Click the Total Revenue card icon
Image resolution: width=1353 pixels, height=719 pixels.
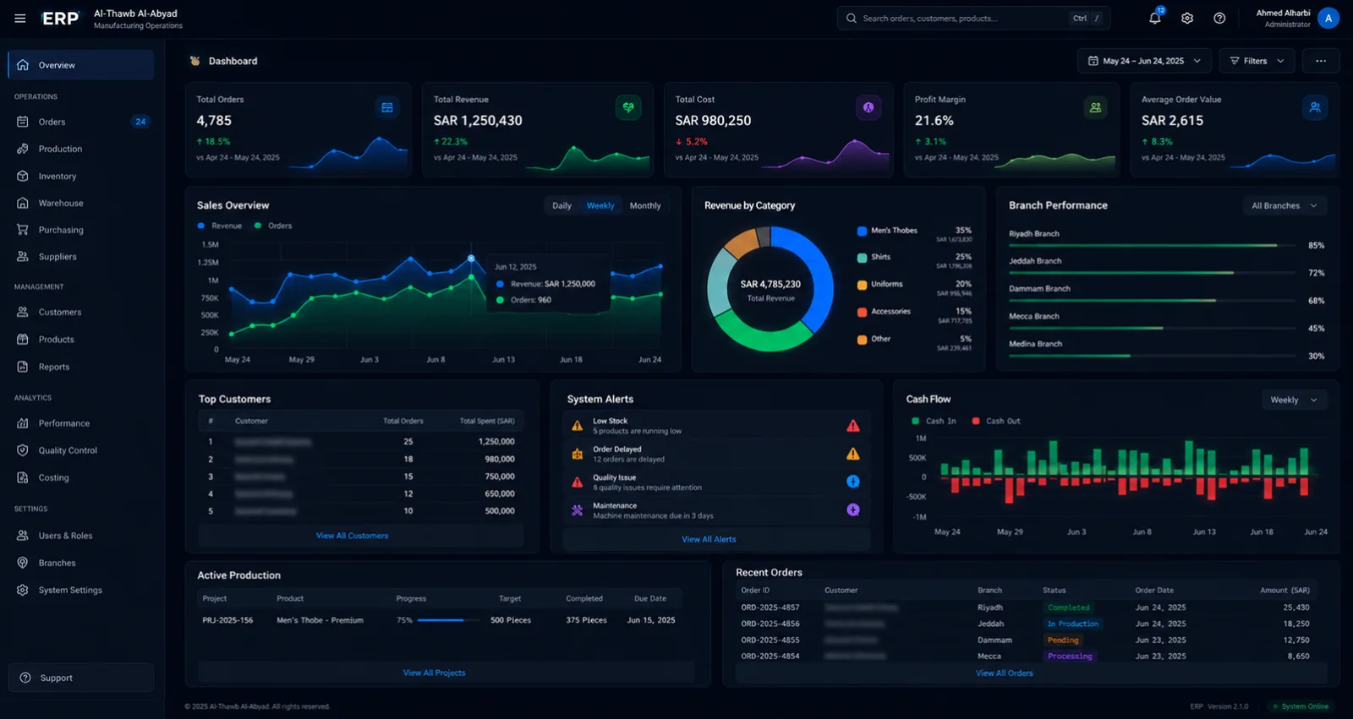pos(628,107)
